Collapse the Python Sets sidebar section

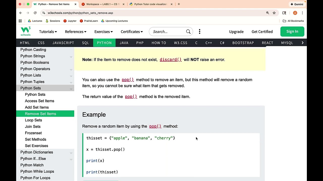point(71,88)
